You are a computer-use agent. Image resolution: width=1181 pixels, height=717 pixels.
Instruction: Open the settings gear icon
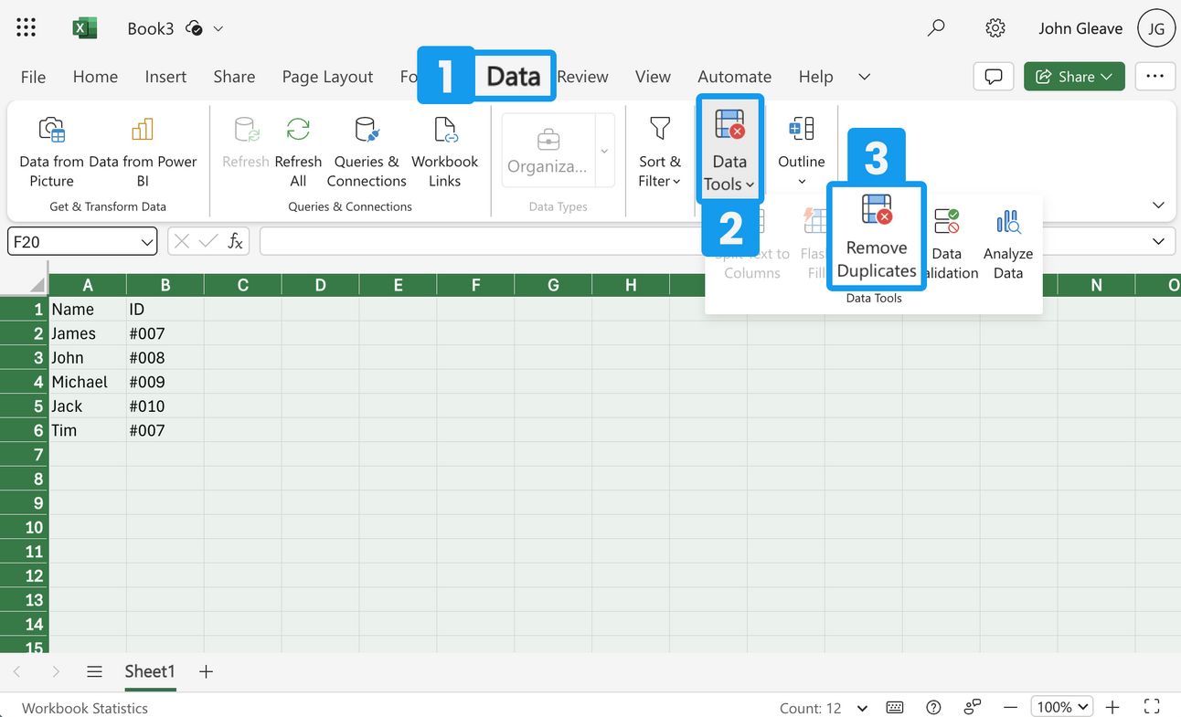tap(995, 28)
